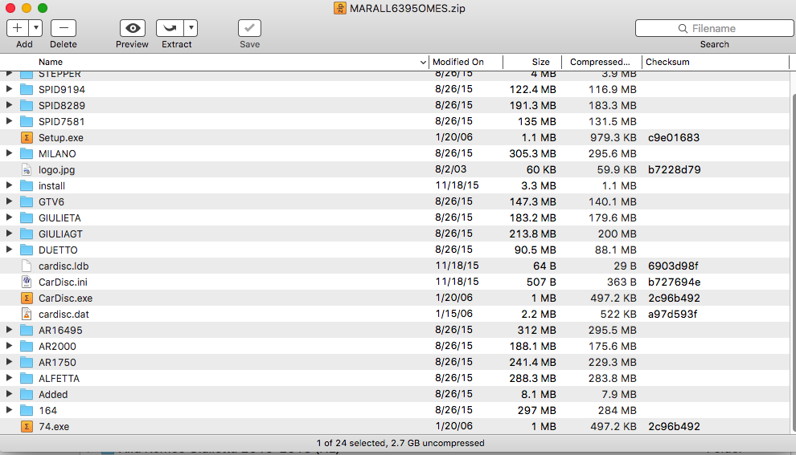Viewport: 796px width, 455px height.
Task: Click the Delete minus button
Action: 64,28
